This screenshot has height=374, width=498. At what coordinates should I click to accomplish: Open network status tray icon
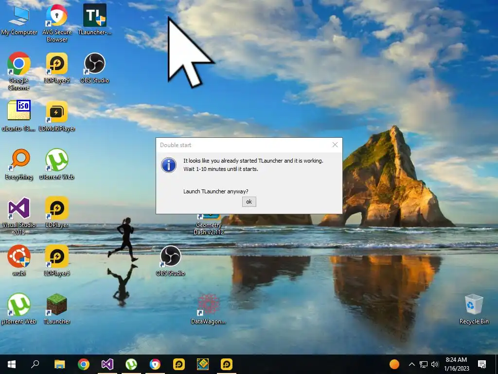424,364
